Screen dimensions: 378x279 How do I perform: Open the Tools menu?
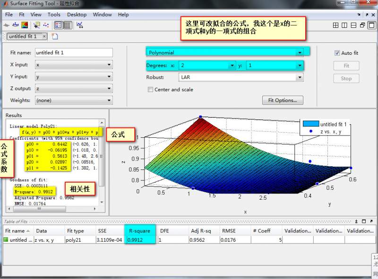coord(54,15)
